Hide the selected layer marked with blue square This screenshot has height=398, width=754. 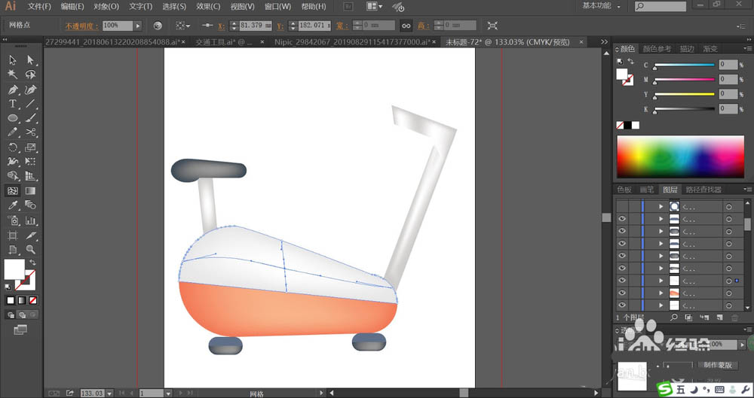coord(622,281)
